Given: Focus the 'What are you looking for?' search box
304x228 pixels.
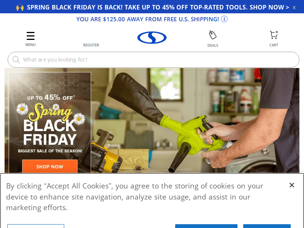Looking at the screenshot, I should [154, 60].
